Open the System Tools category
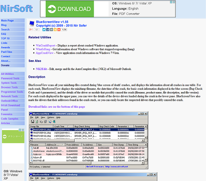The width and height of the screenshot is (206, 181). [12, 83]
